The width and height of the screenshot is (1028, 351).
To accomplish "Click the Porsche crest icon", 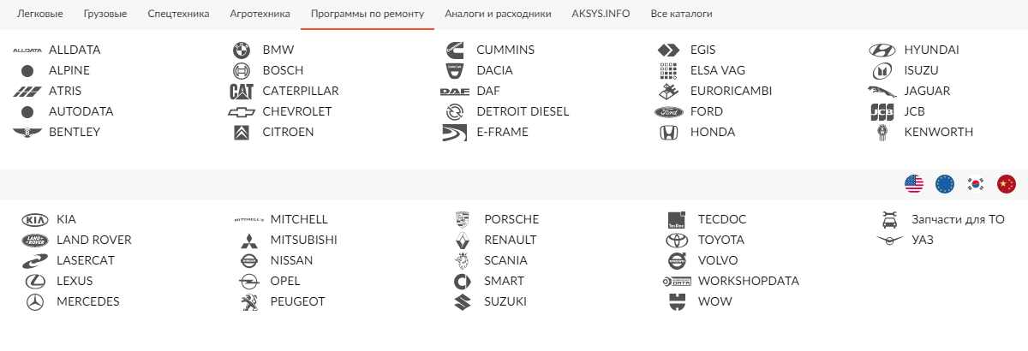I will point(463,219).
